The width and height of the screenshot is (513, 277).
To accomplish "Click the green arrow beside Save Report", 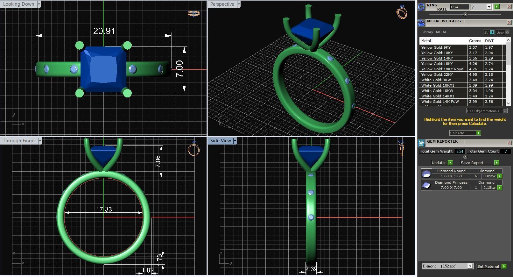I will click(x=496, y=162).
